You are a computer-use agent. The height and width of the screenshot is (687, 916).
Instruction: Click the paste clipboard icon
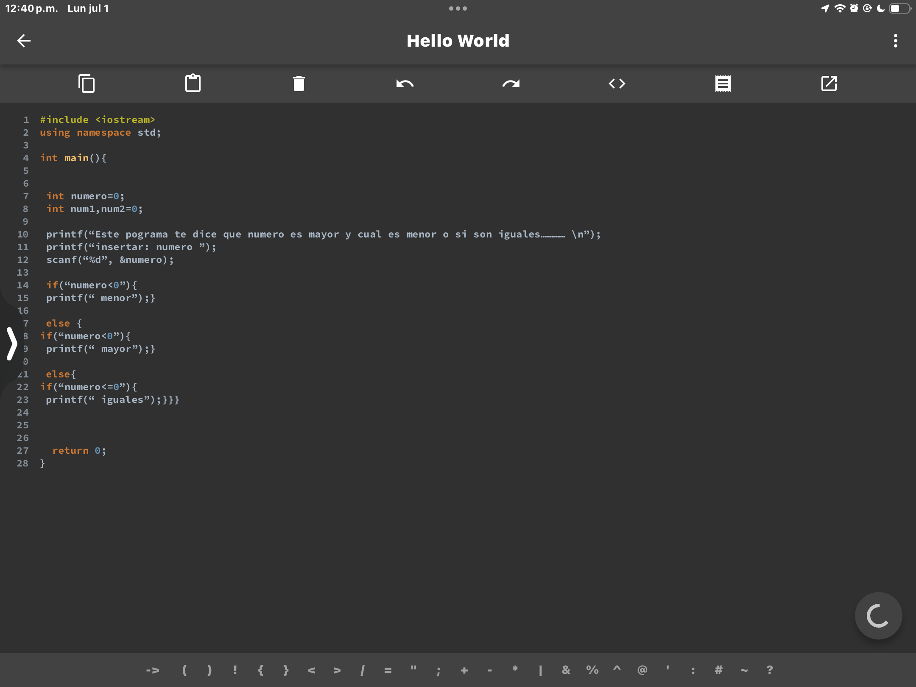coord(193,84)
